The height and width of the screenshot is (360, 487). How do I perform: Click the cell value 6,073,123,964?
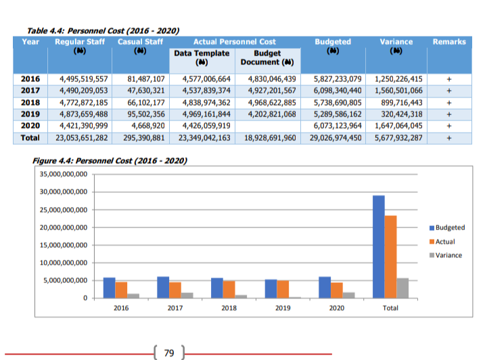[338, 125]
